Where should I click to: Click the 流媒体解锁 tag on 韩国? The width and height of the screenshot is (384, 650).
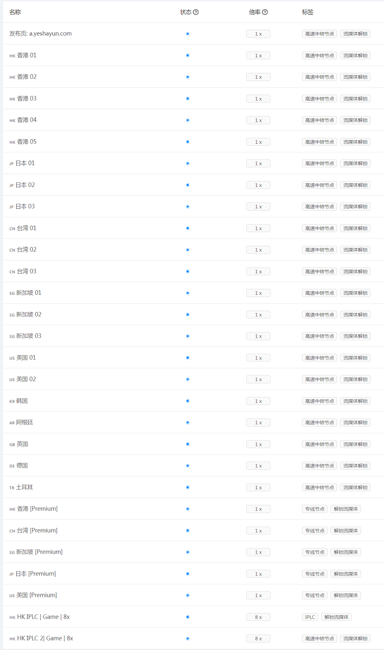tap(355, 401)
